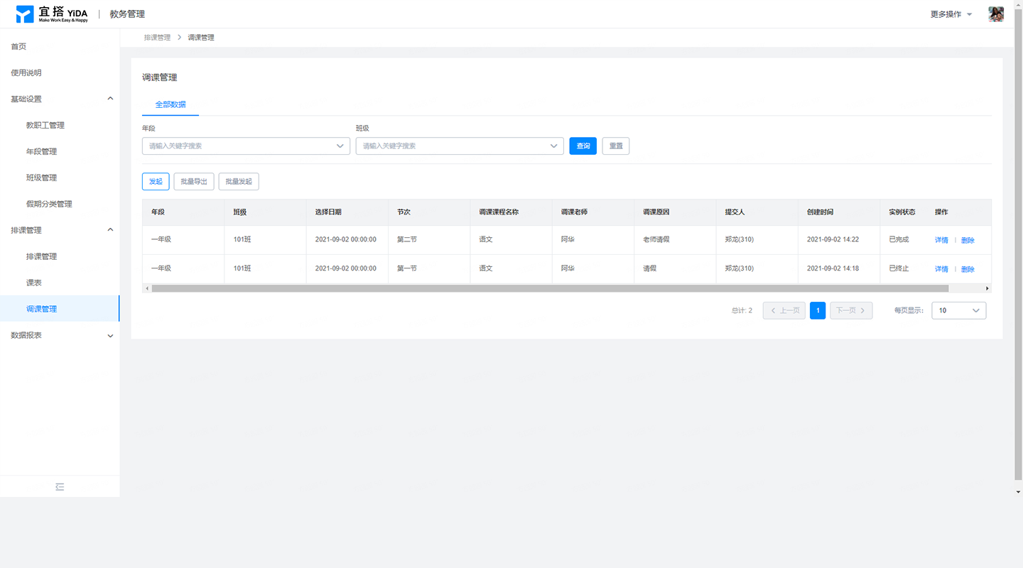This screenshot has width=1023, height=568.
Task: Click the 查询 search button
Action: click(x=583, y=146)
